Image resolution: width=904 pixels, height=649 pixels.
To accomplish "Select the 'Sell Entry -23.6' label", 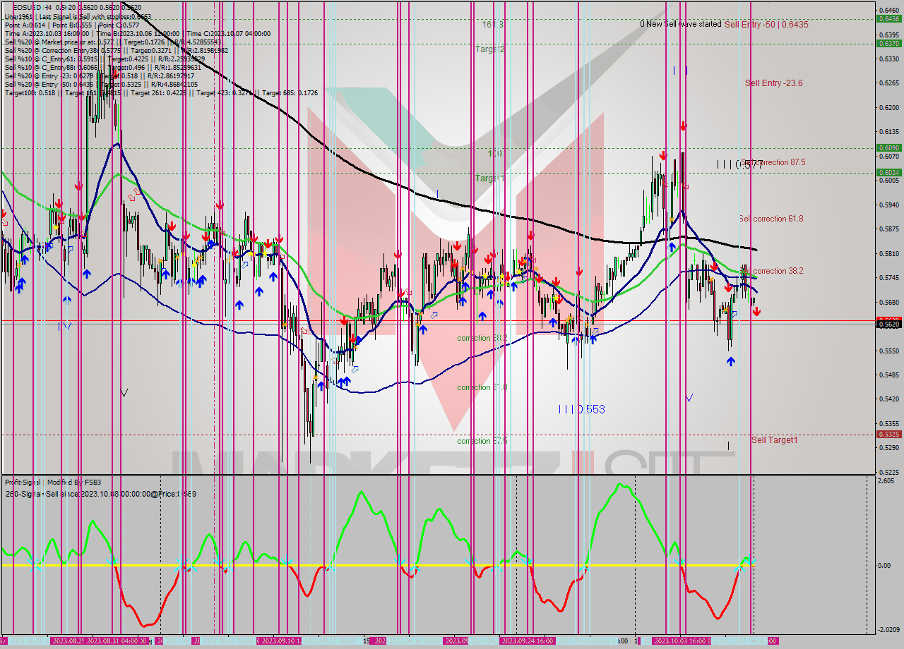I will click(x=773, y=83).
